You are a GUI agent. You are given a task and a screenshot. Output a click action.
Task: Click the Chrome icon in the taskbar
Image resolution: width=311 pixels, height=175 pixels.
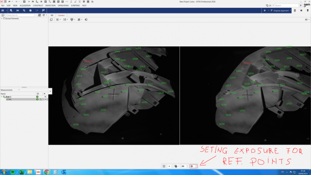[x=47, y=172]
